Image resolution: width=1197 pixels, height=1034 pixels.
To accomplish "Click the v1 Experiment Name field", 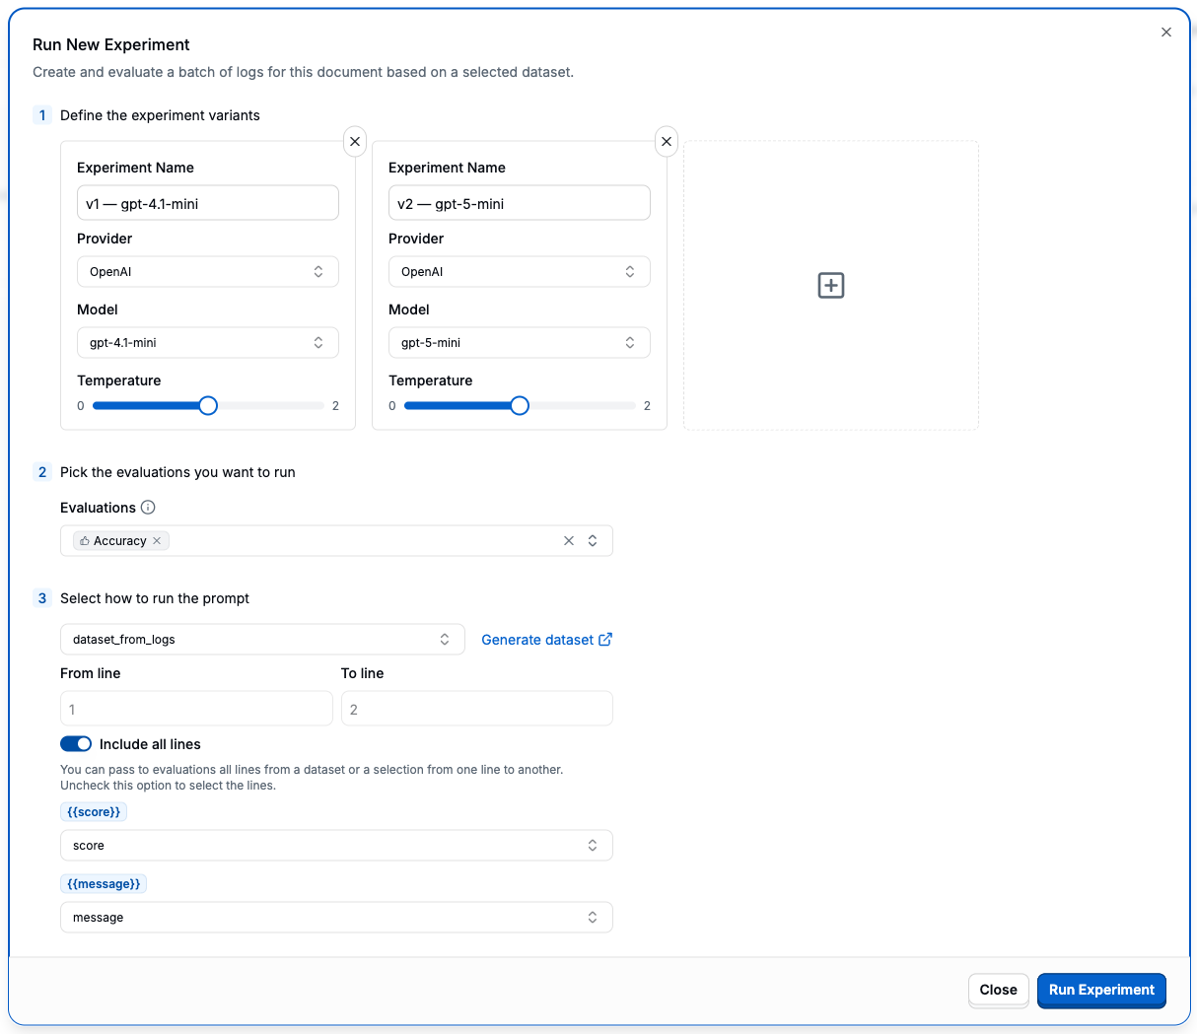I will click(207, 204).
